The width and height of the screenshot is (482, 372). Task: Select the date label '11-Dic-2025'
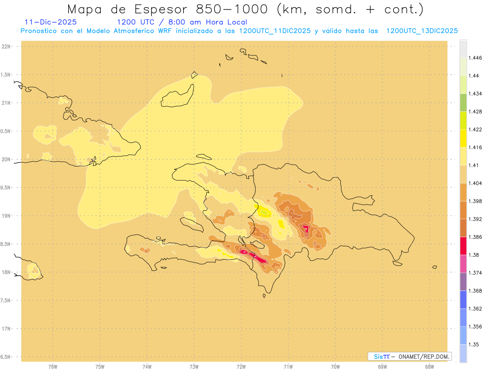pyautogui.click(x=50, y=22)
